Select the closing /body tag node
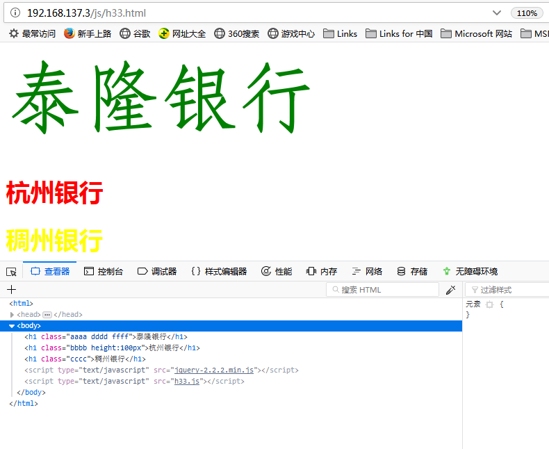The image size is (549, 449). [31, 392]
